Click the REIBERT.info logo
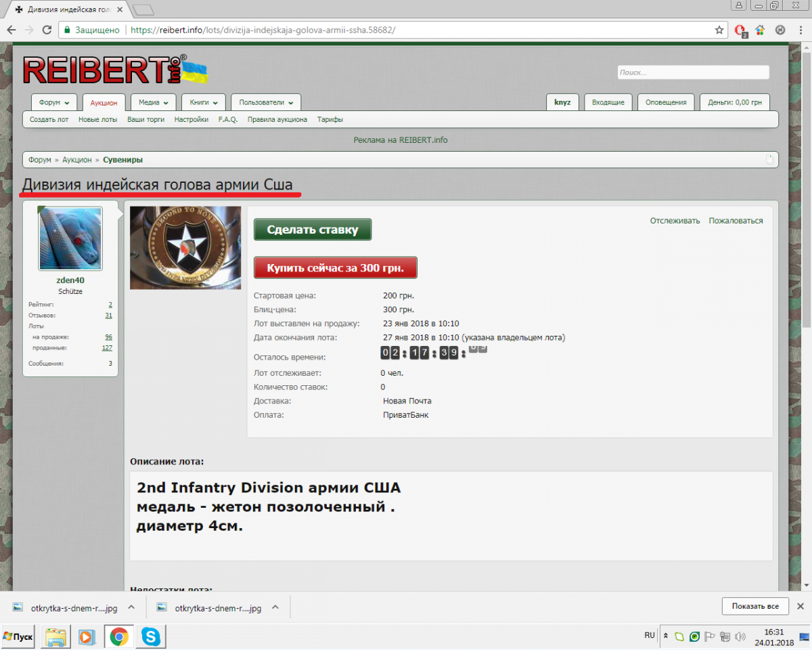Viewport: 812px width, 650px height. tap(115, 70)
